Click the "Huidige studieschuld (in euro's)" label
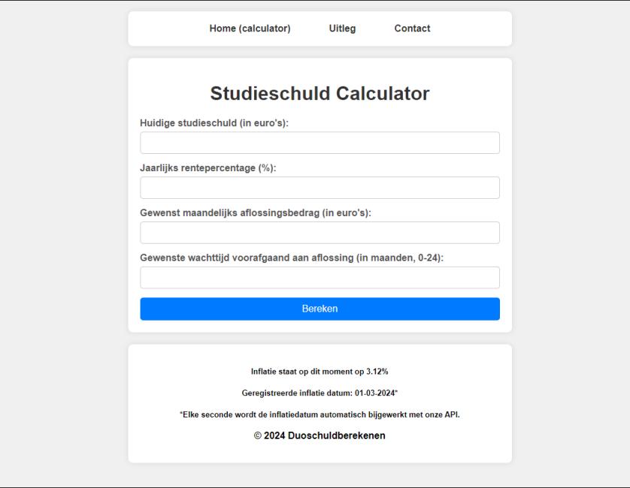The image size is (630, 488). coord(214,123)
